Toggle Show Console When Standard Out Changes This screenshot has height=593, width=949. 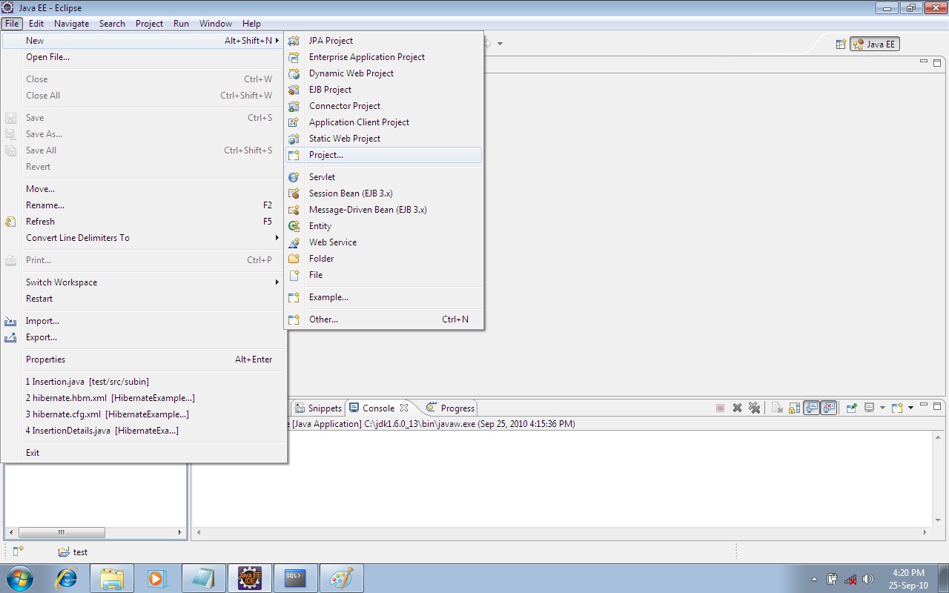[811, 407]
